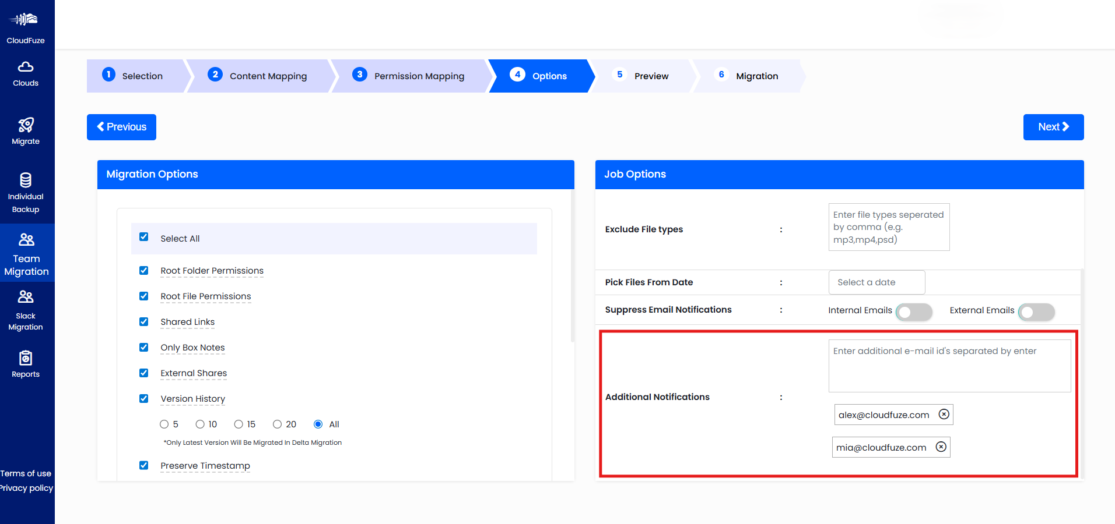Toggle Internal Emails suppression switch

913,312
